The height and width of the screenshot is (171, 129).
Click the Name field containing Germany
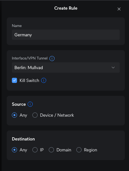[x=66, y=35]
